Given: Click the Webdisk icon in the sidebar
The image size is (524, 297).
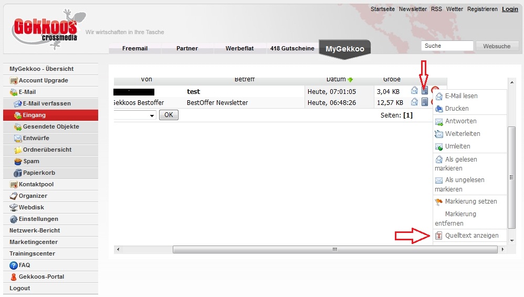Looking at the screenshot, I should pos(14,207).
